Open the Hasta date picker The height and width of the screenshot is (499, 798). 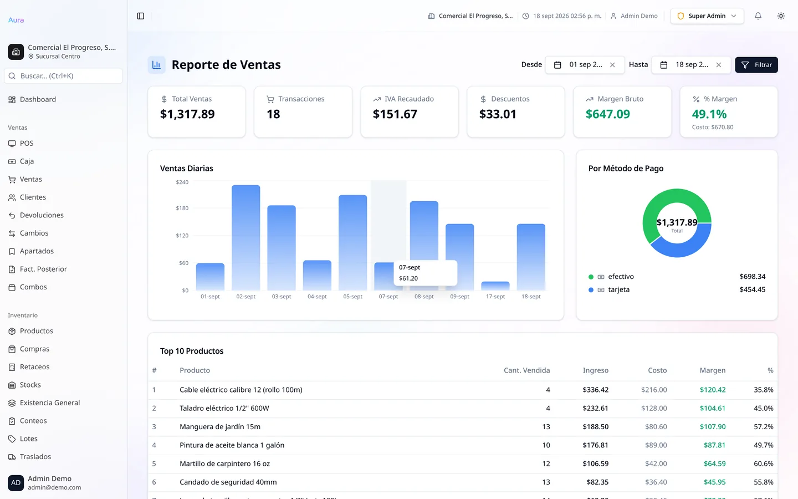pos(691,65)
